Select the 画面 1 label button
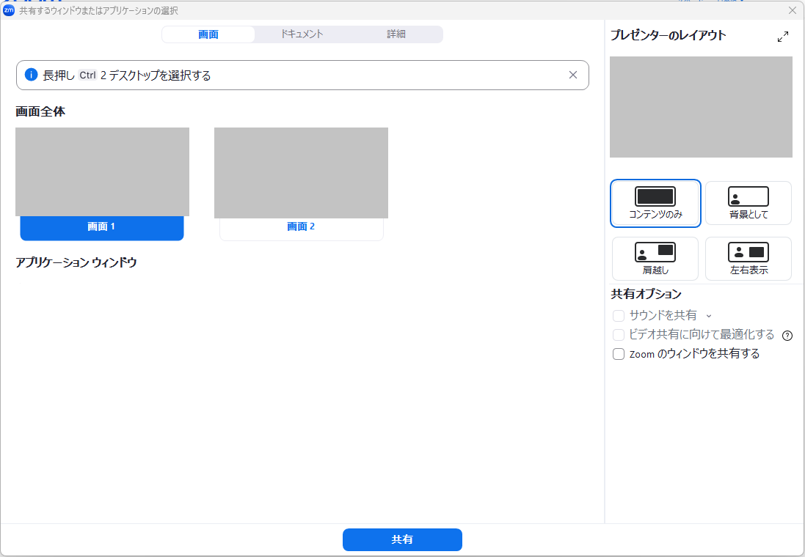Screen dimensions: 805x557 click(102, 227)
